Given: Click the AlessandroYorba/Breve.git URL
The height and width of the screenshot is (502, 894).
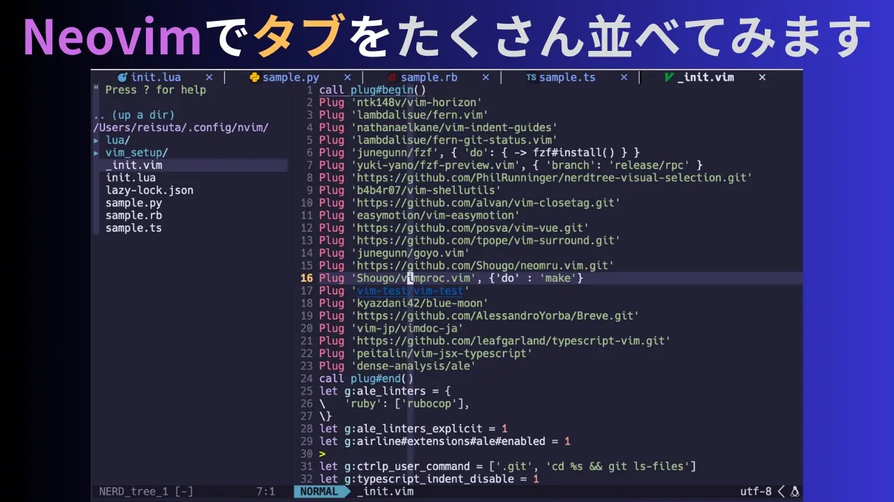Looking at the screenshot, I should 494,316.
